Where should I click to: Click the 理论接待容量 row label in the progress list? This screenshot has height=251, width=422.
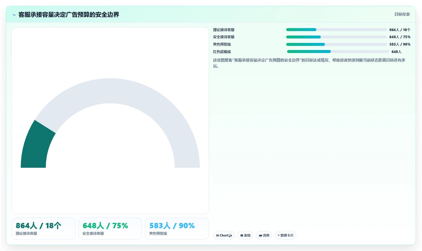[224, 30]
